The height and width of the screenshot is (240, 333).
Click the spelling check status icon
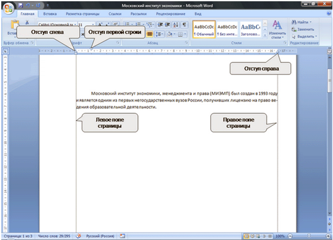(x=78, y=236)
